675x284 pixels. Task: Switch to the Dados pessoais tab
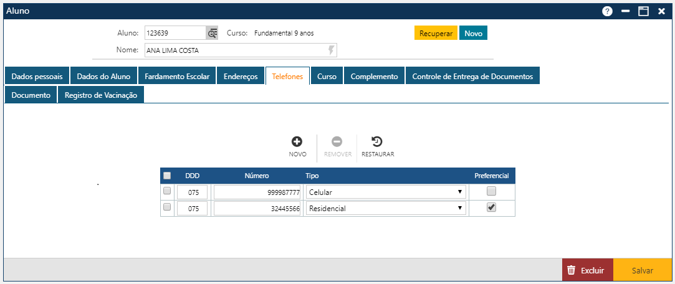(37, 77)
